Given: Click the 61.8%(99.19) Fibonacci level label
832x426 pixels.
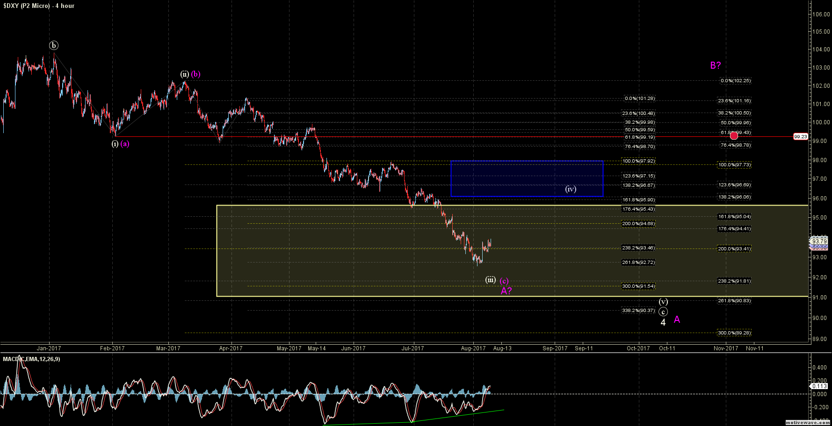Looking at the screenshot, I should [x=639, y=137].
